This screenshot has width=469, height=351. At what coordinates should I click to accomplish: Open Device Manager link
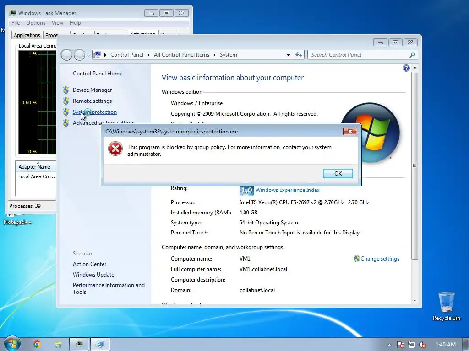pos(92,90)
